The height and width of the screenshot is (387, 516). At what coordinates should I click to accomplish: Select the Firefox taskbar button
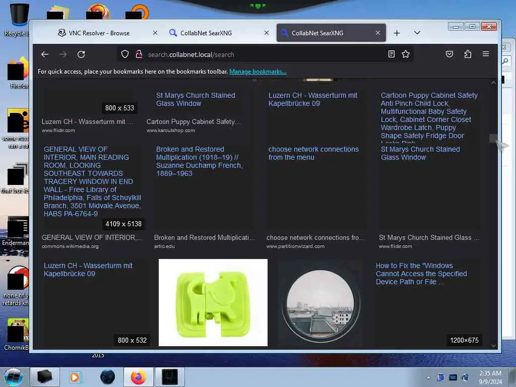click(x=139, y=377)
